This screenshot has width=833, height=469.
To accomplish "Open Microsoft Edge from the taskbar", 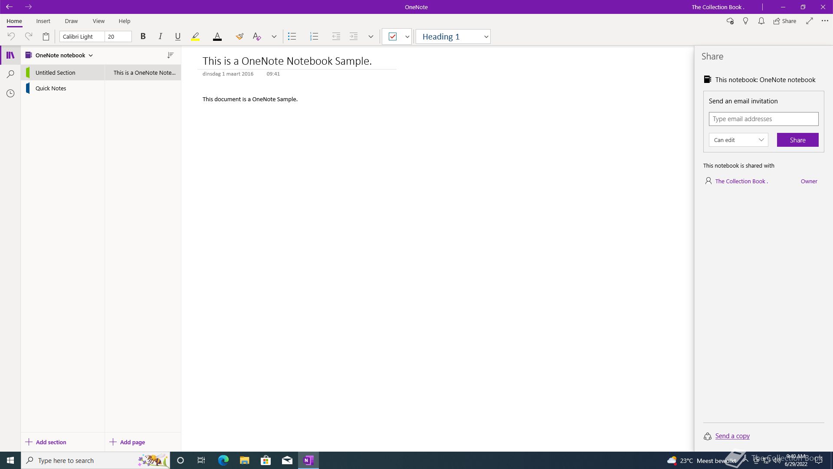I will [x=223, y=460].
